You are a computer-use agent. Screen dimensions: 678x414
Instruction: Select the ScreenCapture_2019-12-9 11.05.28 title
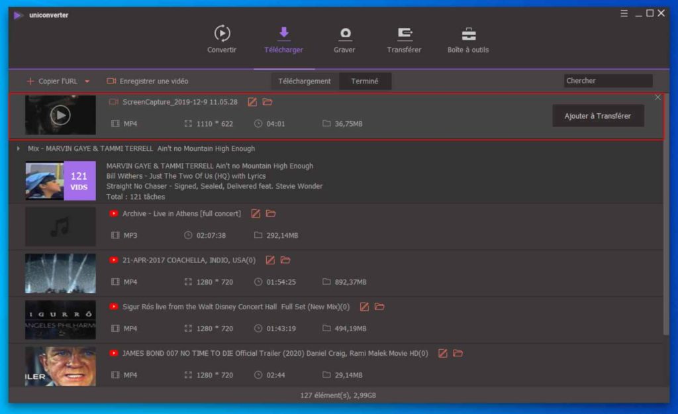180,102
